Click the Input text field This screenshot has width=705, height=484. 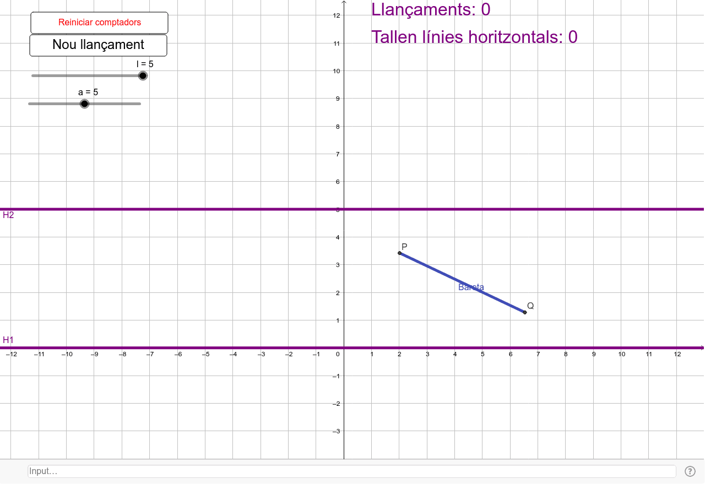(351, 471)
